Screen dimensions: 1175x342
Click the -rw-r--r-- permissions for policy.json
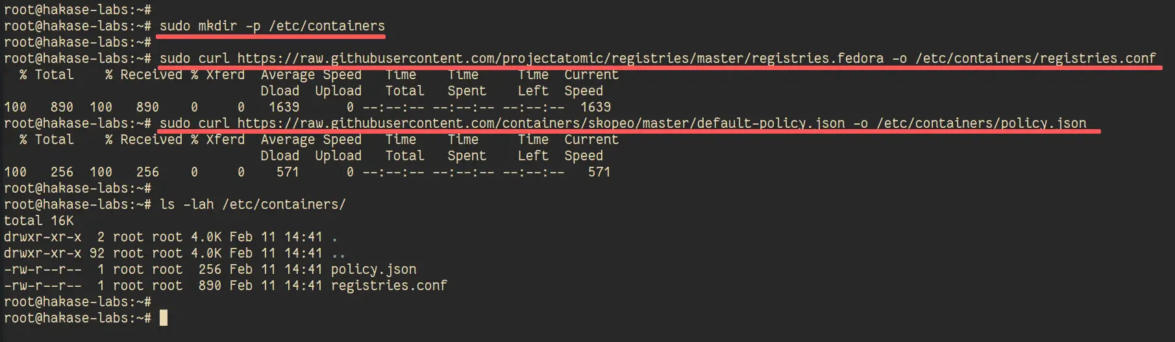[x=43, y=269]
